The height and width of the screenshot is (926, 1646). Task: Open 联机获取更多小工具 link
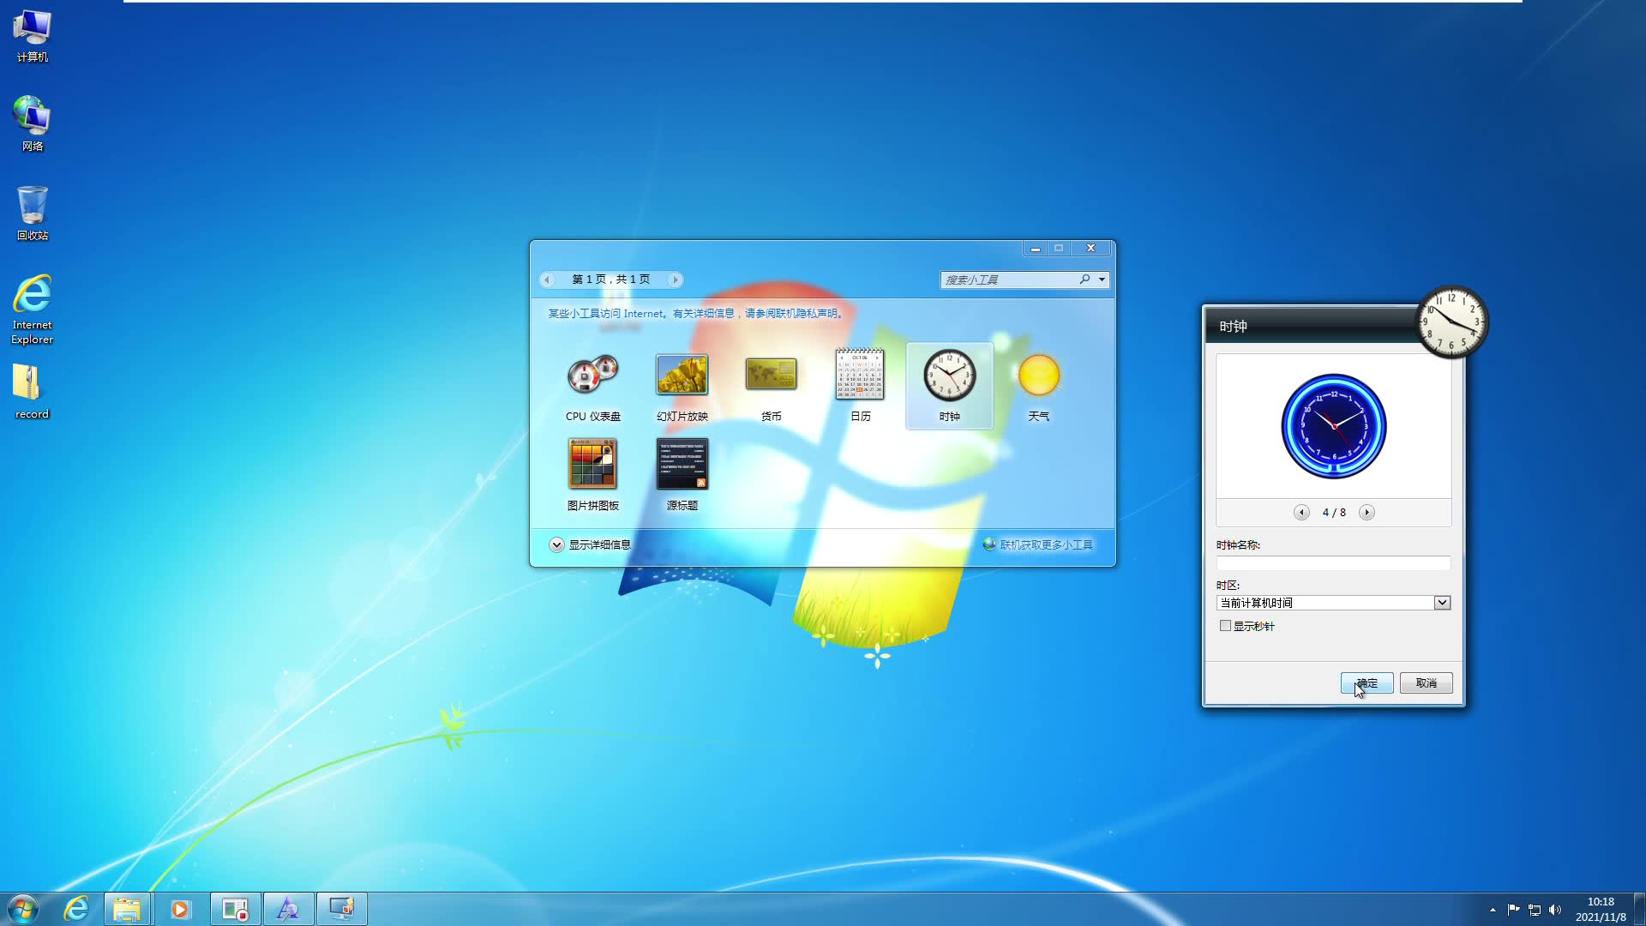[x=1046, y=544]
